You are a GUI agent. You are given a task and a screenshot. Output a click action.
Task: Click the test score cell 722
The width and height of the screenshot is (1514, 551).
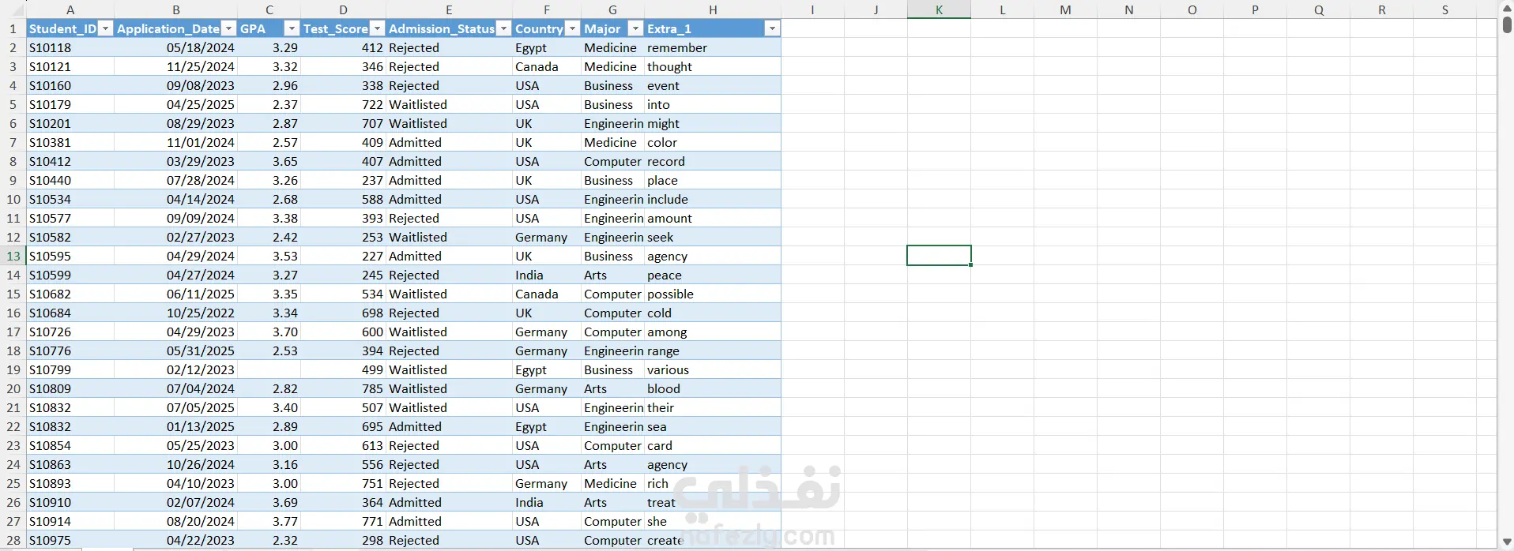(343, 104)
